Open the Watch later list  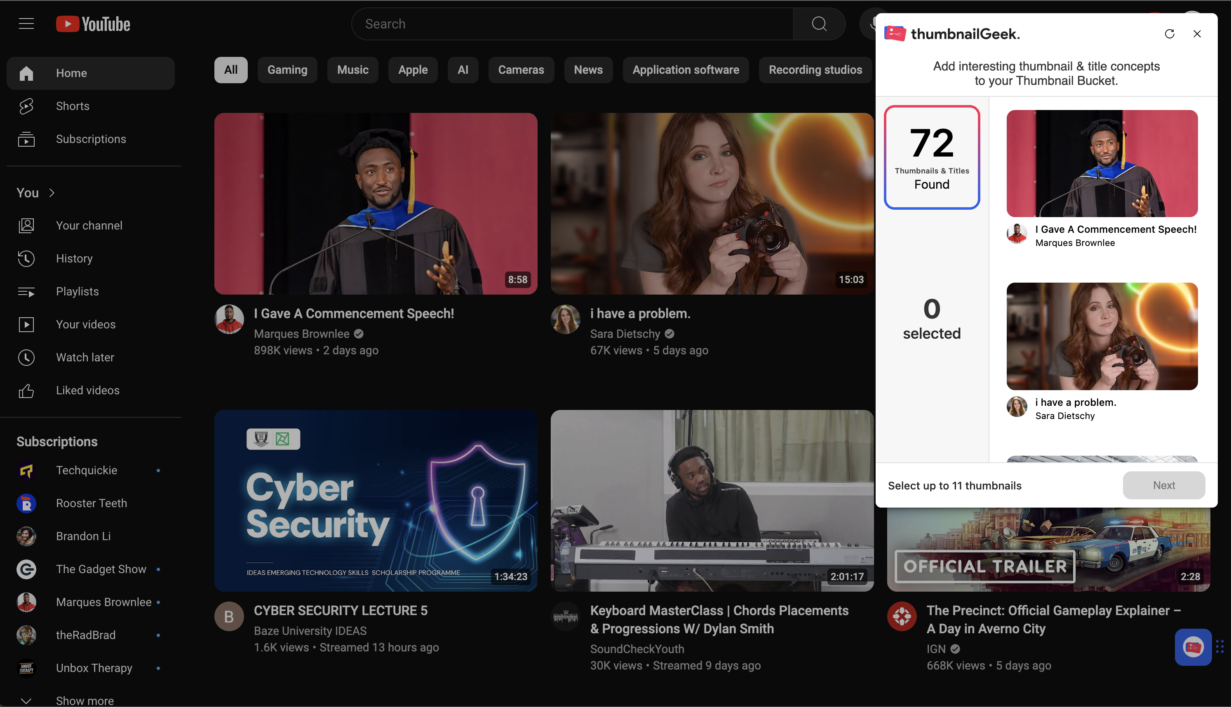(x=91, y=357)
